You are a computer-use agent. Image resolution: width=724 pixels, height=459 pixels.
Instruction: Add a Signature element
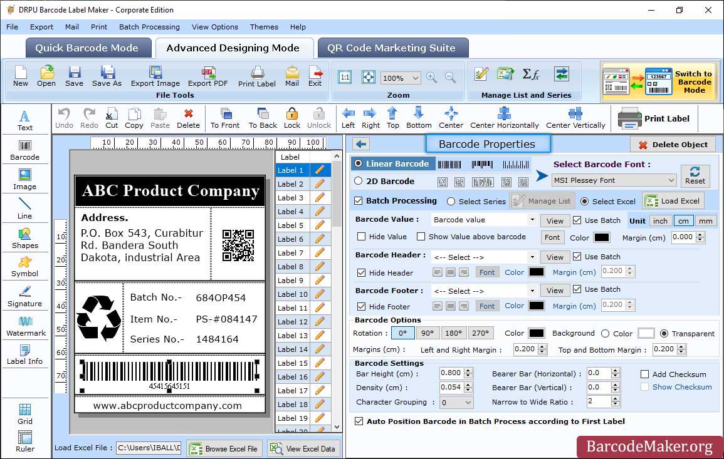click(25, 296)
